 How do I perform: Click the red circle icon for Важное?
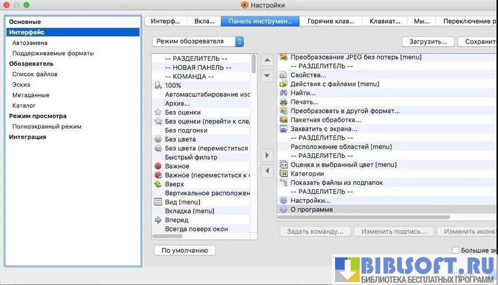point(158,166)
